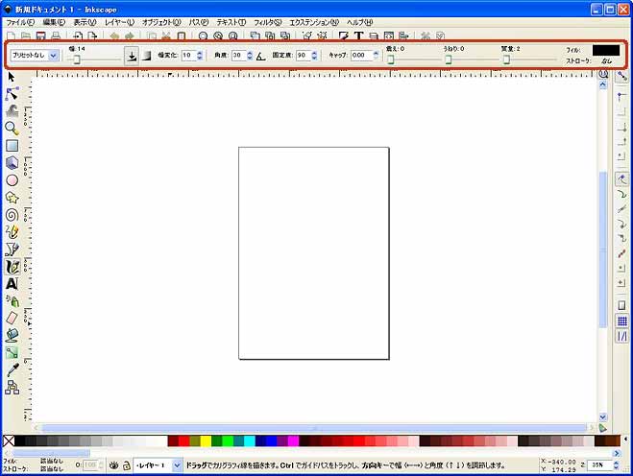Click the black fill color indicator
This screenshot has width=633, height=476.
click(x=605, y=50)
